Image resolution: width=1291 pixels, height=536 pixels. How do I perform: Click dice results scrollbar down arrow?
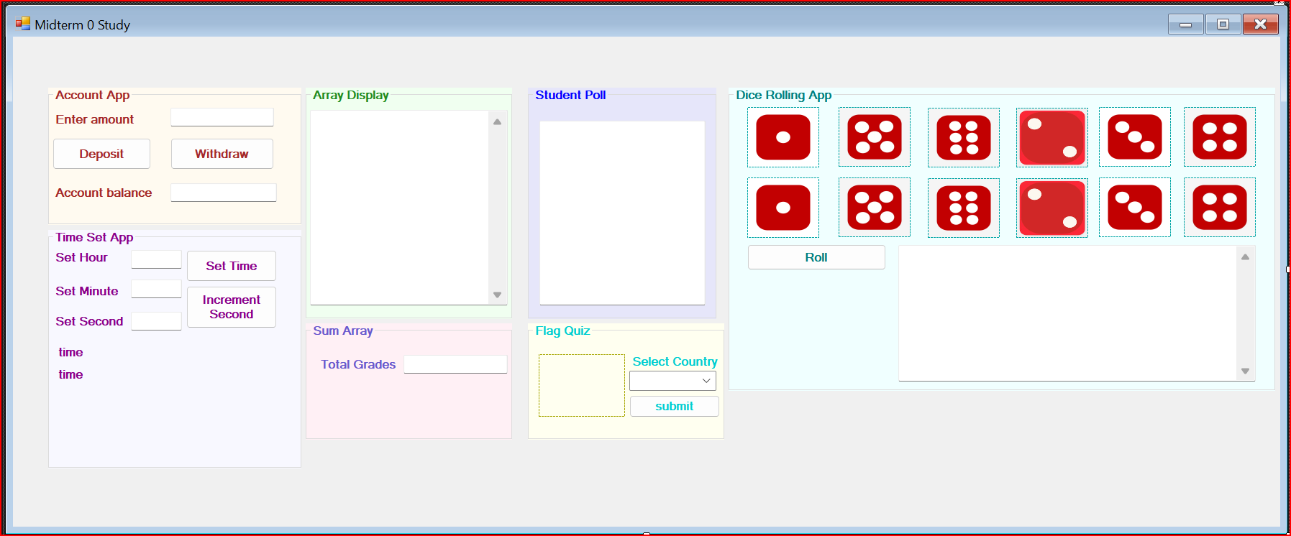pyautogui.click(x=1245, y=371)
